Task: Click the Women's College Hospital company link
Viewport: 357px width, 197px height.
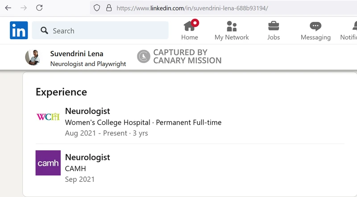Action: 108,123
